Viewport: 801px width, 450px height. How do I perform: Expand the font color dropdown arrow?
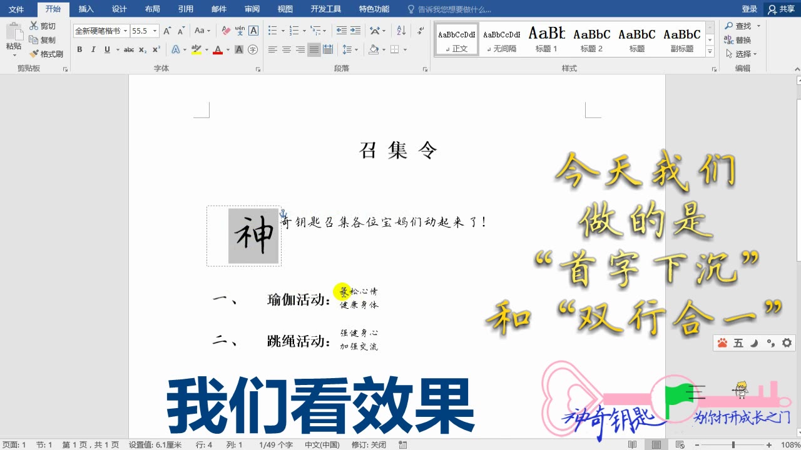(x=227, y=49)
